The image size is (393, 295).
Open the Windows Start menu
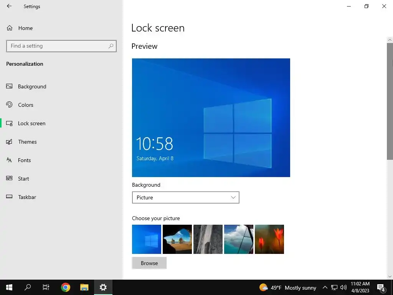9,287
